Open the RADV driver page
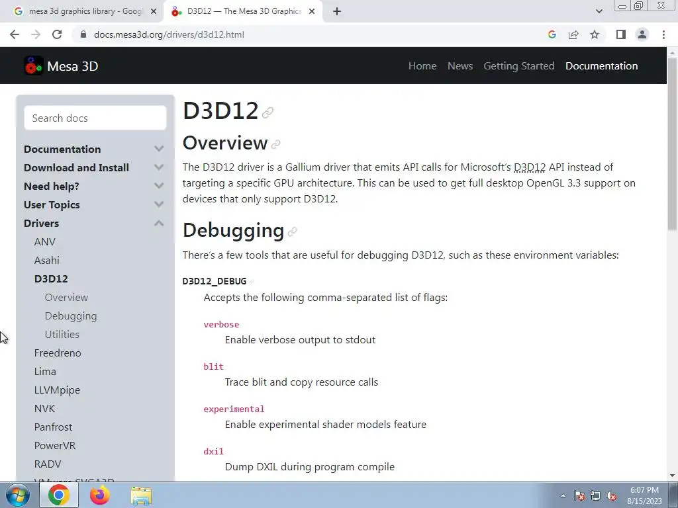Viewport: 678px width, 508px height. [x=48, y=464]
